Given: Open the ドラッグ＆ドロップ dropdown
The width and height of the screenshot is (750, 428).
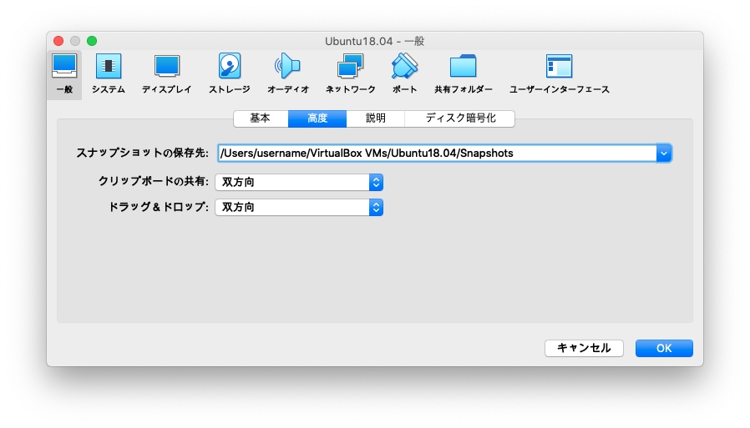Looking at the screenshot, I should 299,207.
